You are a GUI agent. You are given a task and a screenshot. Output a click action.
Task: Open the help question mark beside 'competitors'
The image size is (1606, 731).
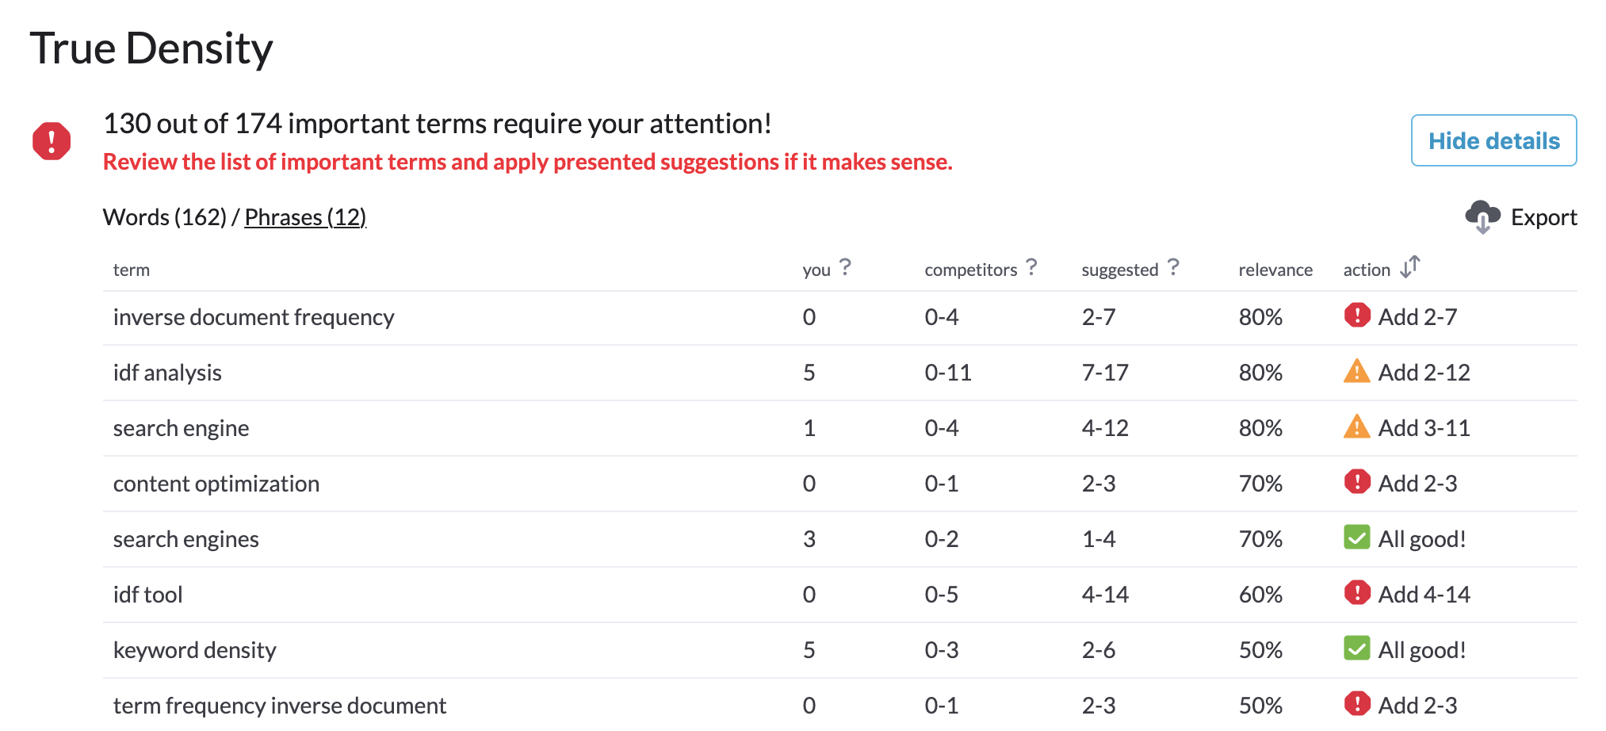1031,266
